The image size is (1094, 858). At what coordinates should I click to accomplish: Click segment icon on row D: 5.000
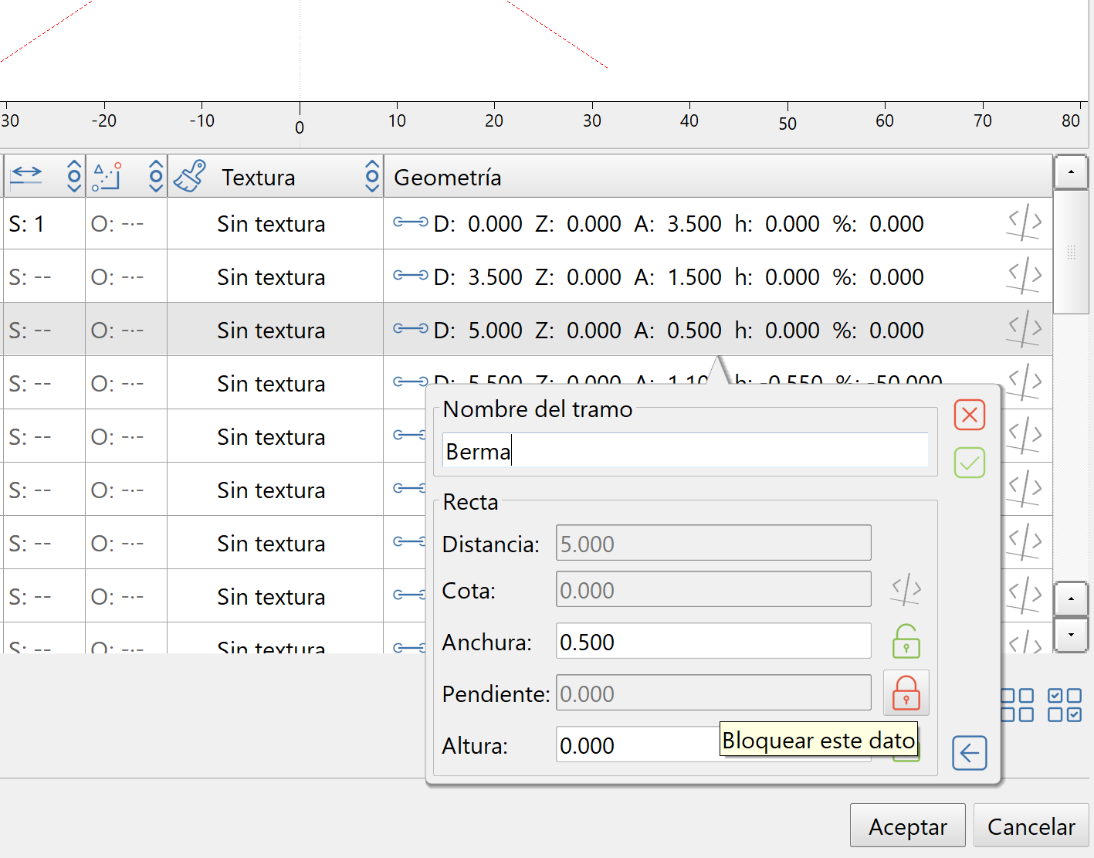pyautogui.click(x=410, y=328)
